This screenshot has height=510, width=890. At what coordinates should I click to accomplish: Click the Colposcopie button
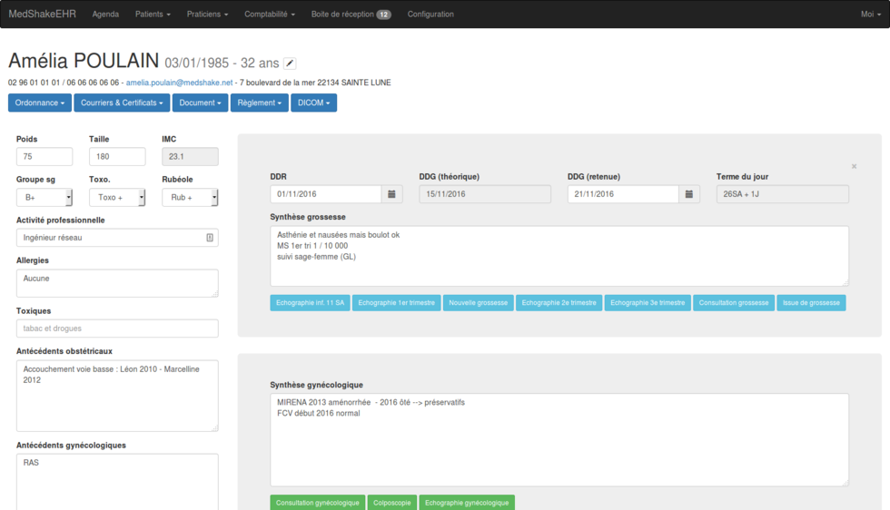pyautogui.click(x=391, y=503)
